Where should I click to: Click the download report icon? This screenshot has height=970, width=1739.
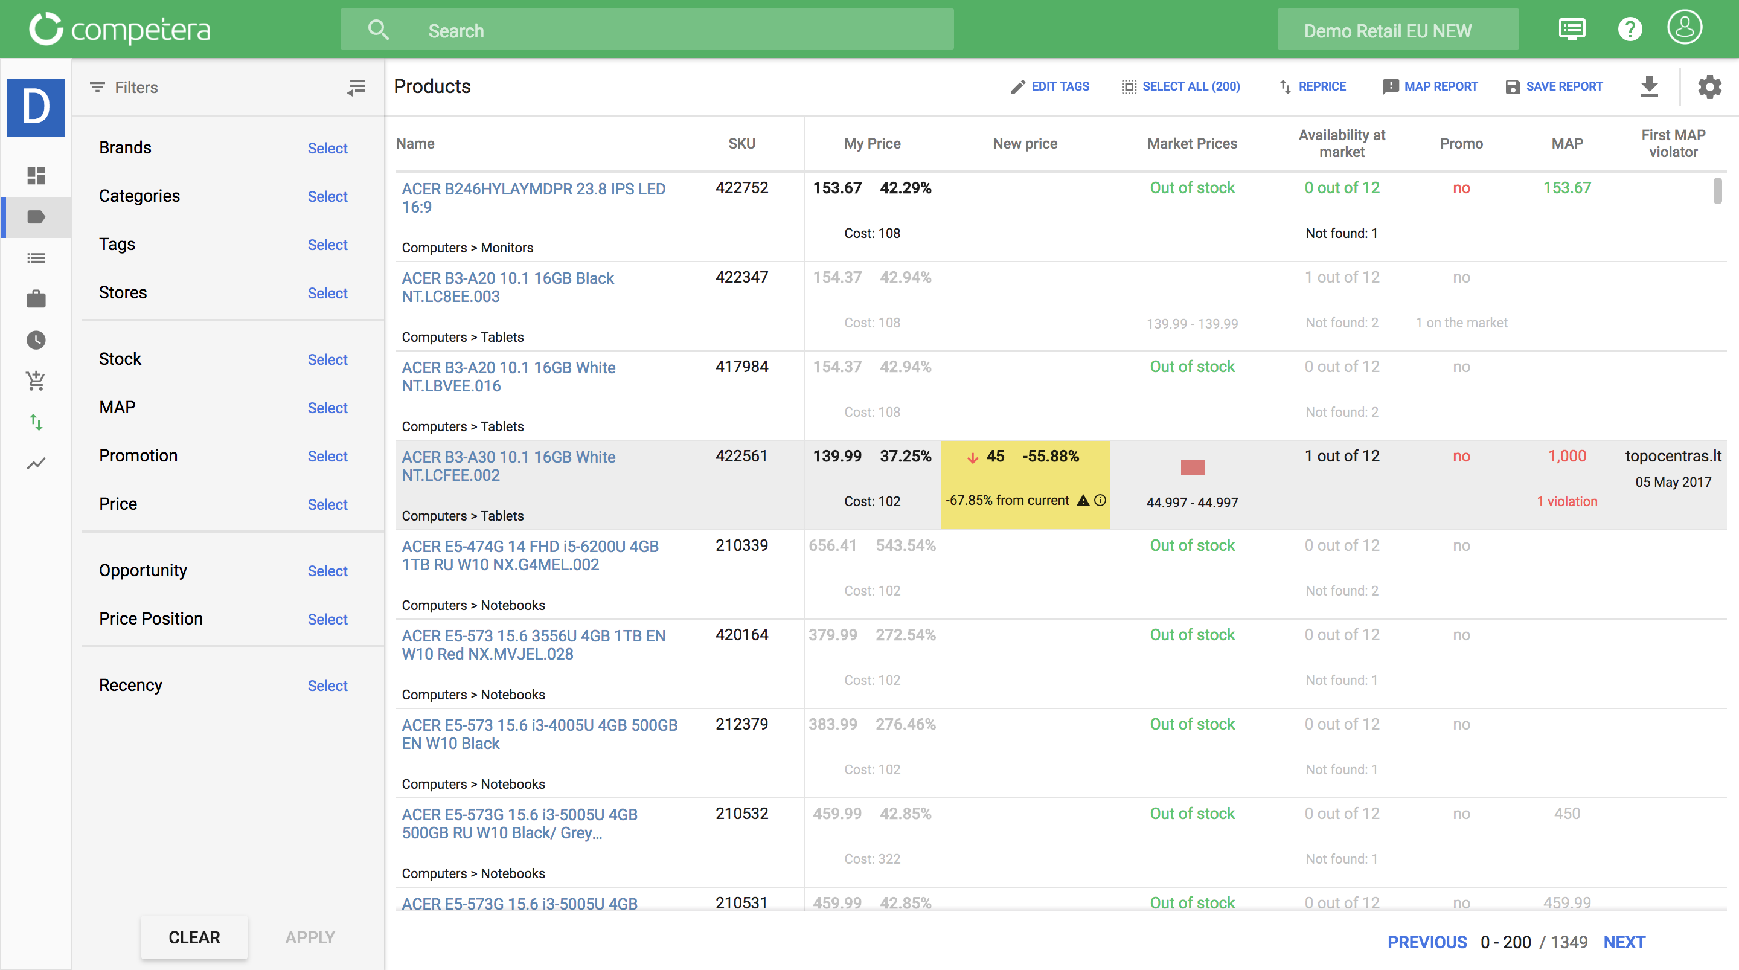[x=1649, y=86]
